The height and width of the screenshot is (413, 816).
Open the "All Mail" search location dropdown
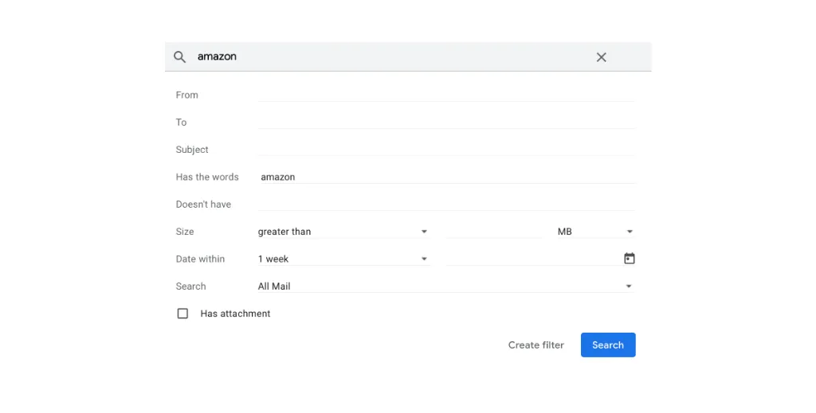click(446, 286)
